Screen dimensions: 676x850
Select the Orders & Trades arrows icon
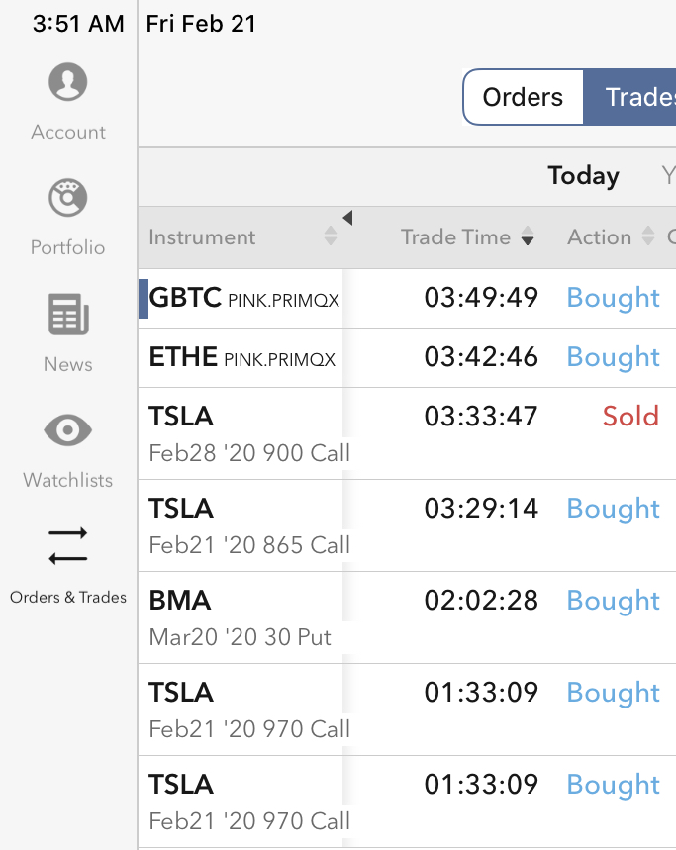click(68, 546)
